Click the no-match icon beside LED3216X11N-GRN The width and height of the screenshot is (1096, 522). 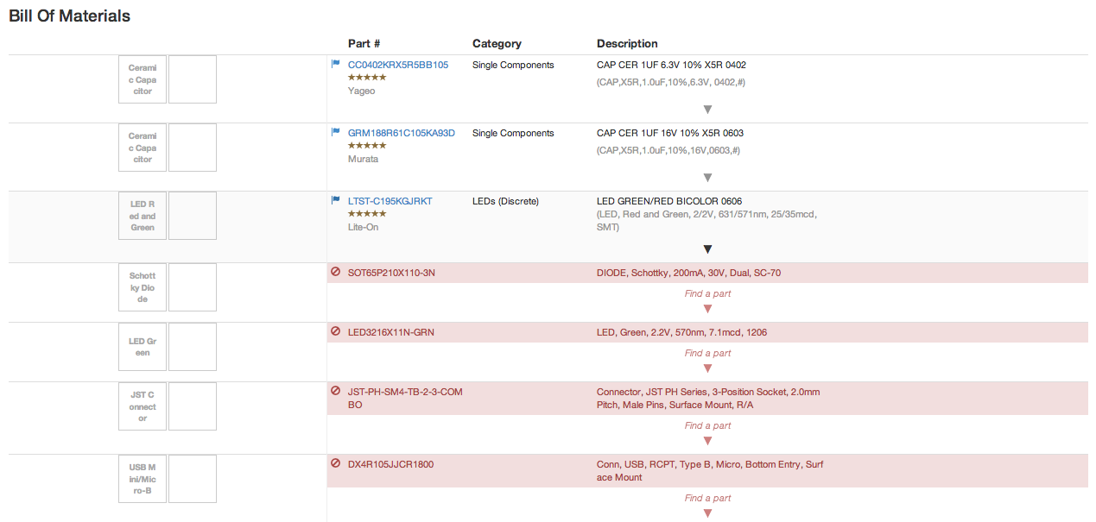(335, 331)
